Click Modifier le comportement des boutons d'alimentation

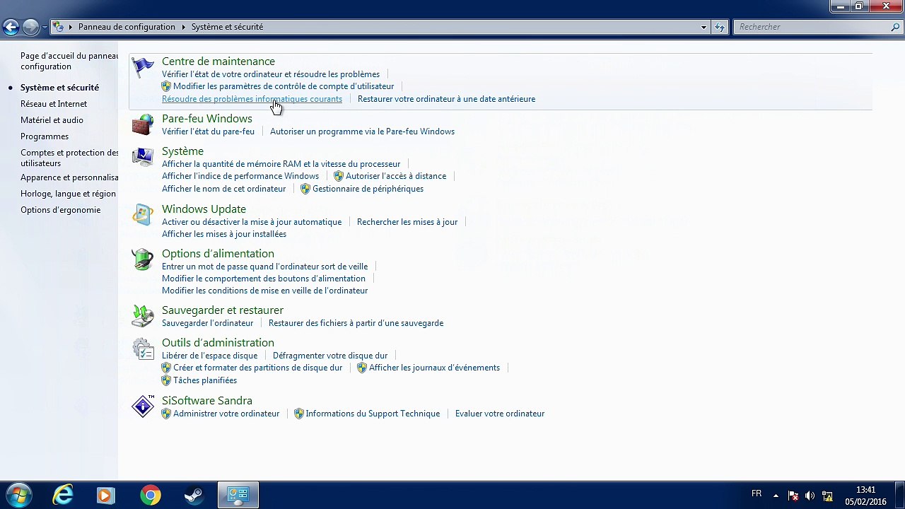[x=264, y=279]
